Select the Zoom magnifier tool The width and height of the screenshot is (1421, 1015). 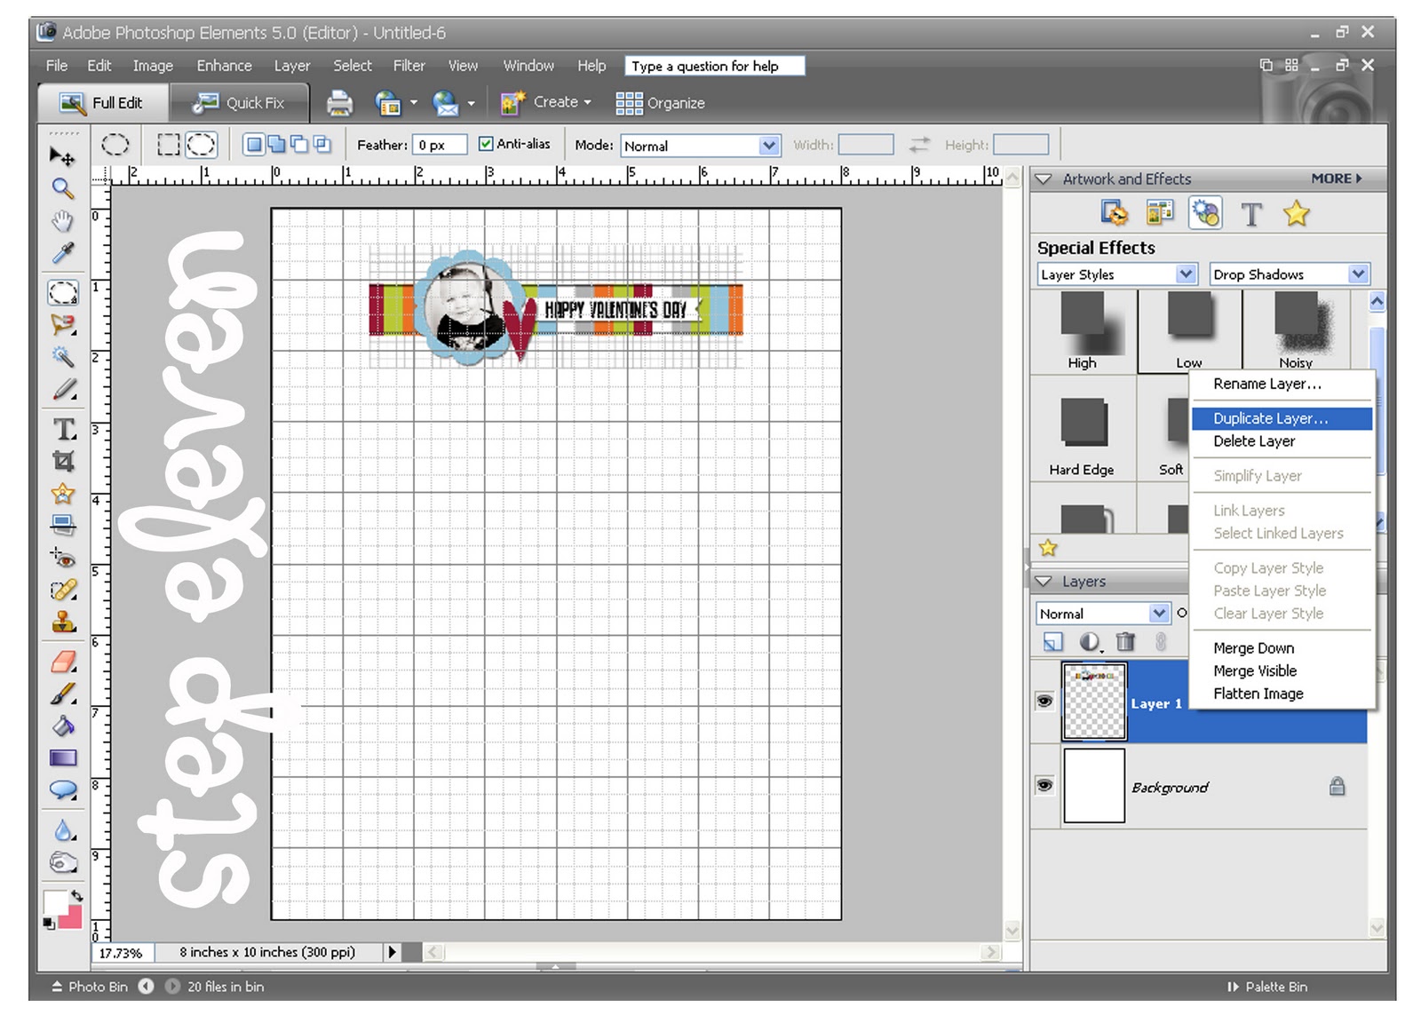click(x=62, y=188)
